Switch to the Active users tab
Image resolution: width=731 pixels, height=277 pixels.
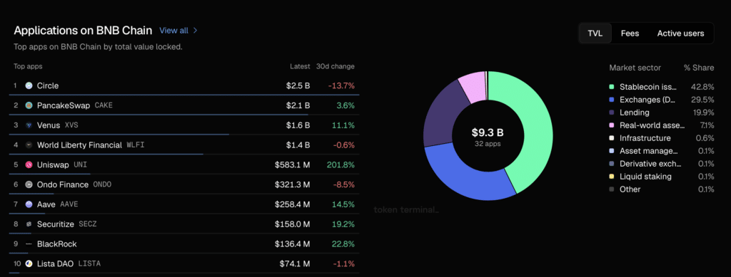(x=680, y=33)
